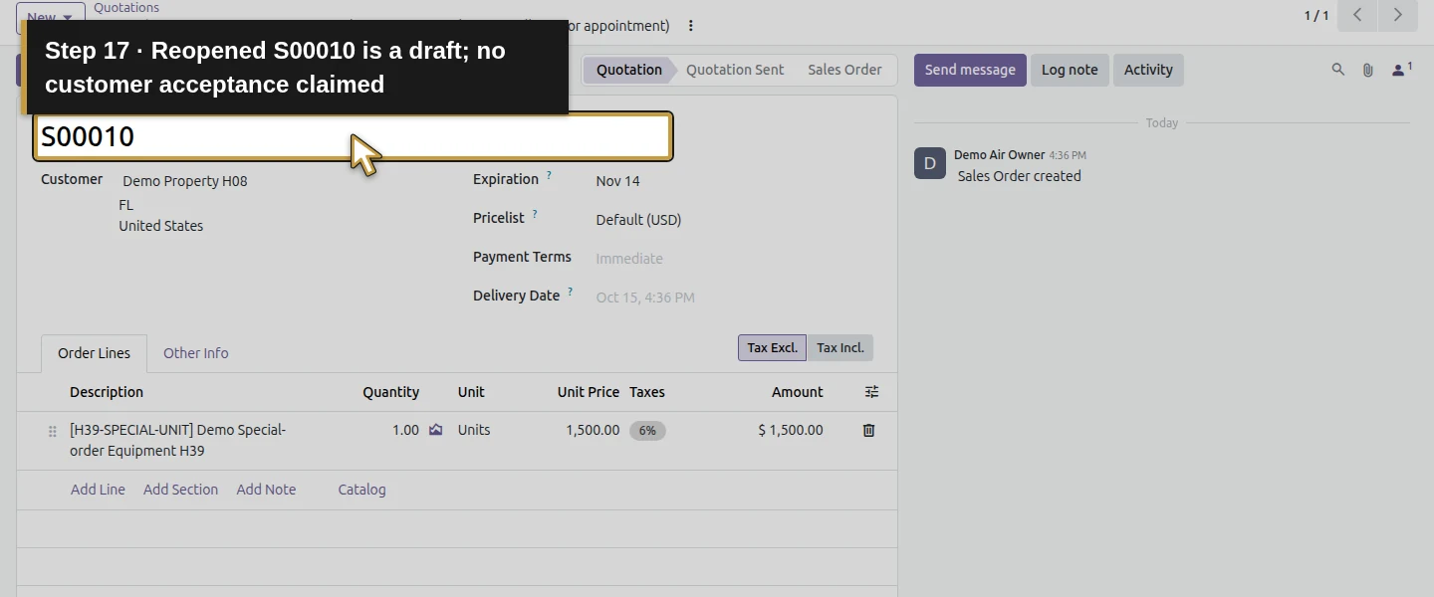Viewport: 1434px width, 597px height.
Task: Select the H39-SPECIAL-UNIT product description
Action: (x=177, y=441)
